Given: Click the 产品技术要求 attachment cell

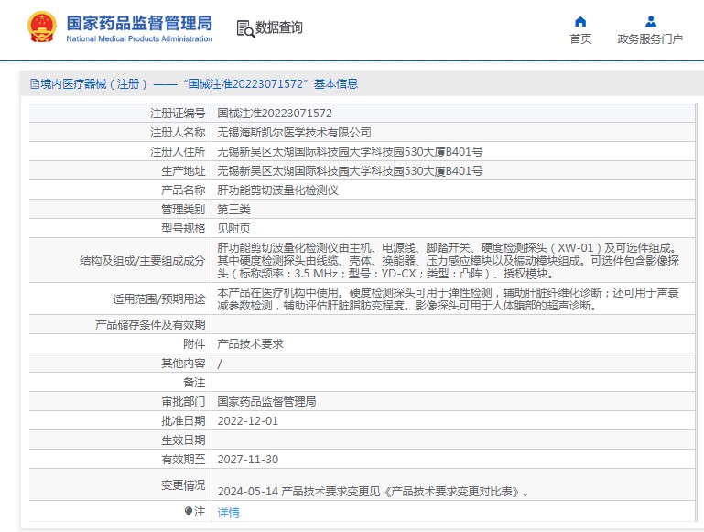Looking at the screenshot, I should pyautogui.click(x=250, y=344).
